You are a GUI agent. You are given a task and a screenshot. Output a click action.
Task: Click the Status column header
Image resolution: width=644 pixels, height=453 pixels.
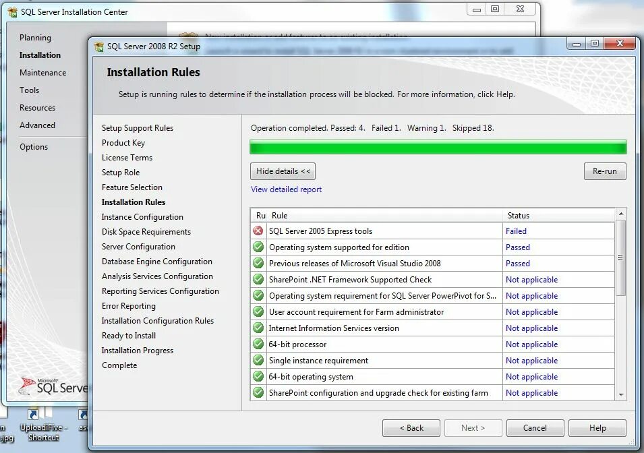(558, 215)
